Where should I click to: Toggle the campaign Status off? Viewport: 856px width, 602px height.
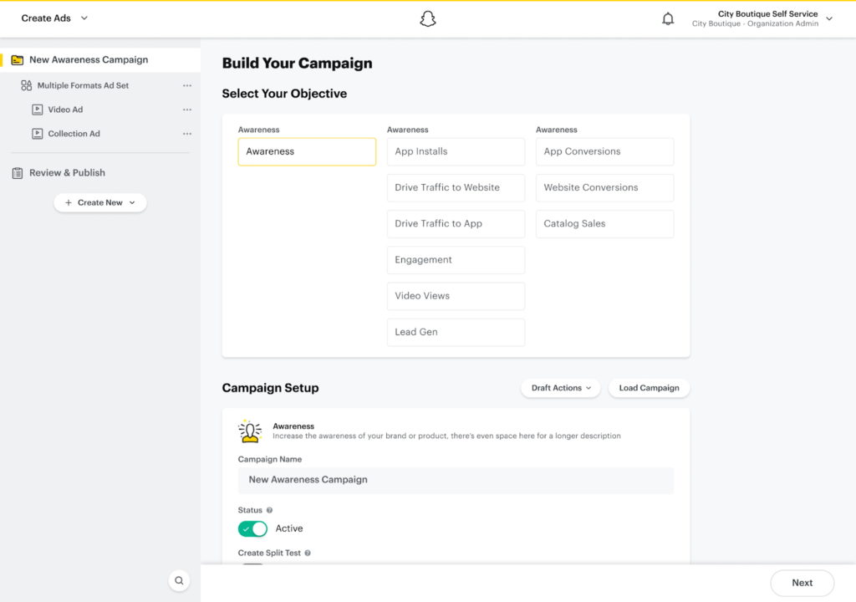click(252, 528)
